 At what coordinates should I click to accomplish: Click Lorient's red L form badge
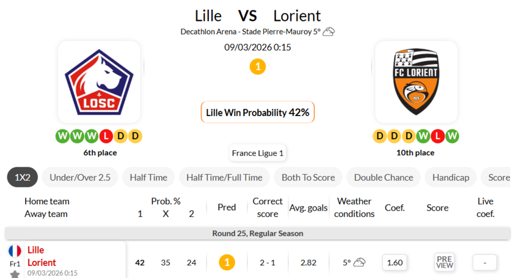438,136
